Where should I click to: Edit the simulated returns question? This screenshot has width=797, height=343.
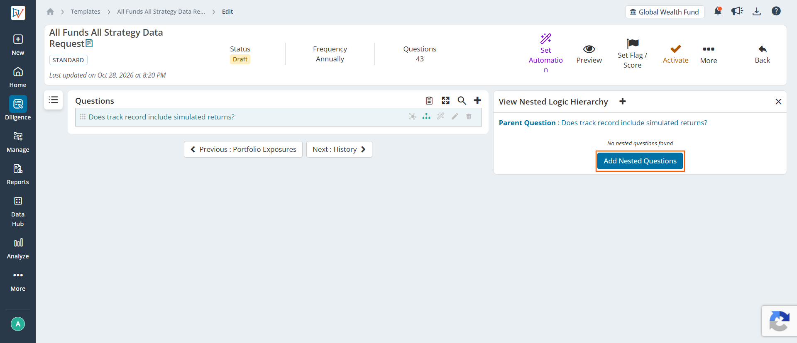(x=455, y=117)
